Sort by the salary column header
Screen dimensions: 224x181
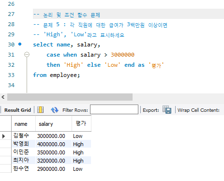coord(54,124)
